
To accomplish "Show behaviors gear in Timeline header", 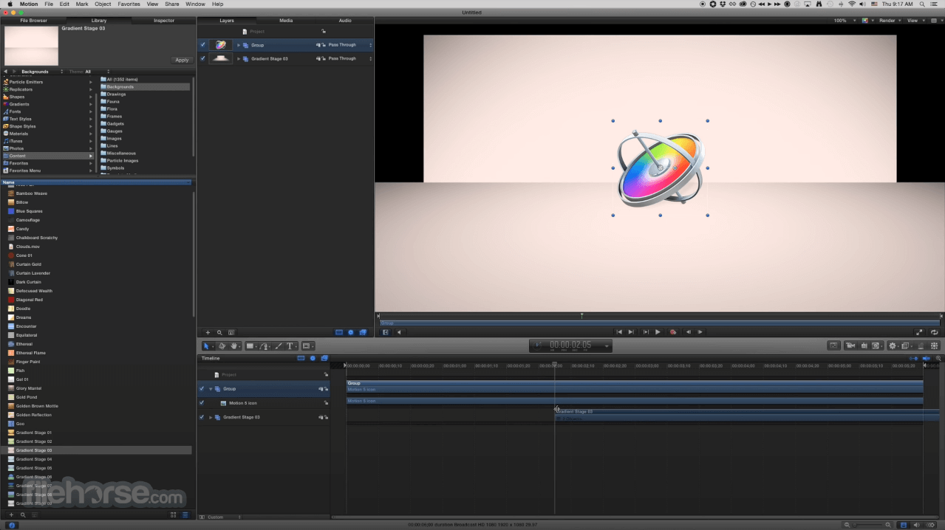I will tap(313, 358).
